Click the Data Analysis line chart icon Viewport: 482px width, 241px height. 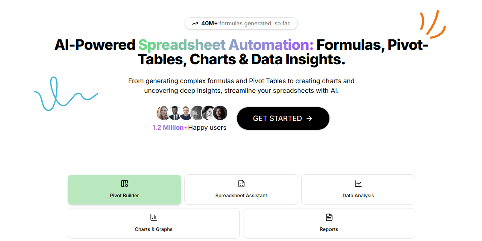click(x=358, y=184)
